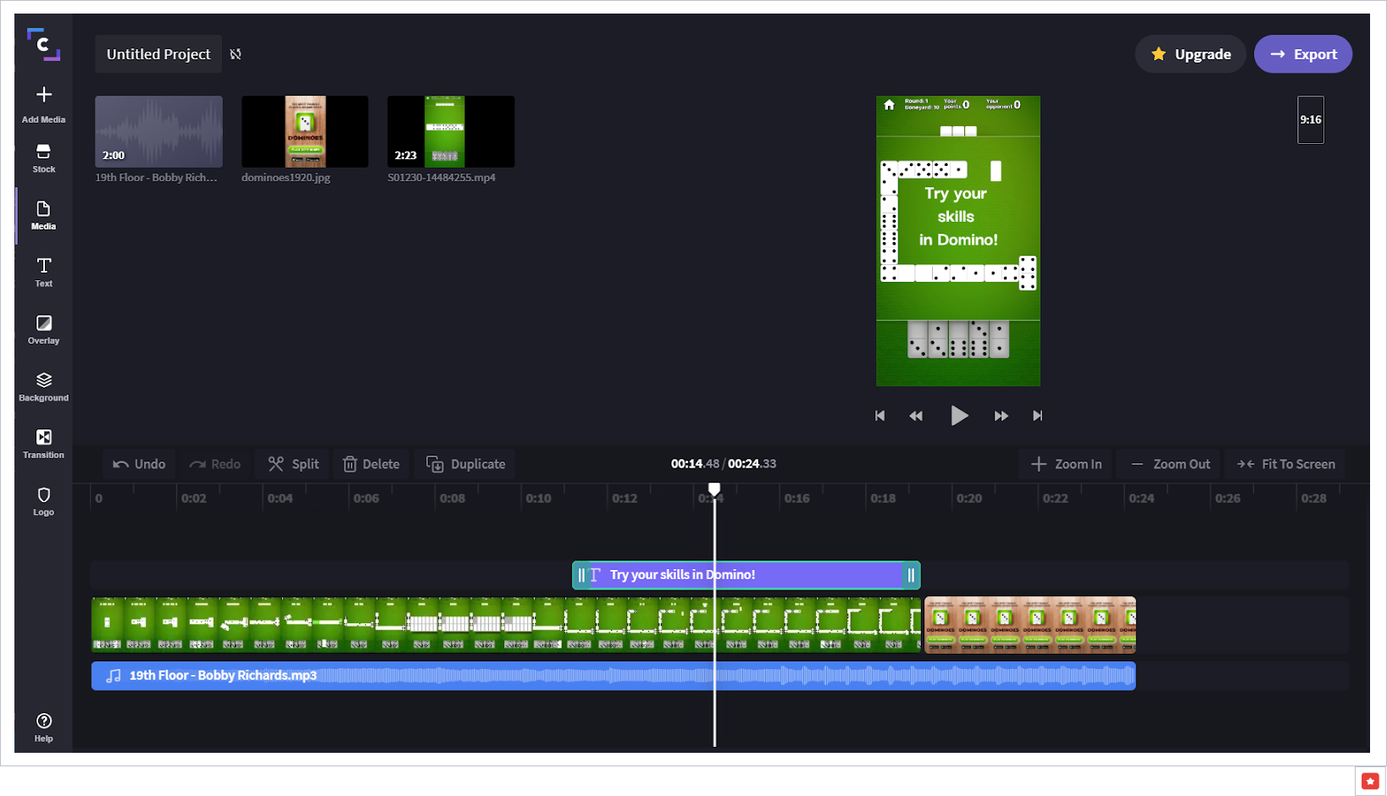This screenshot has height=796, width=1387.
Task: Open the Add Media panel
Action: click(x=43, y=103)
